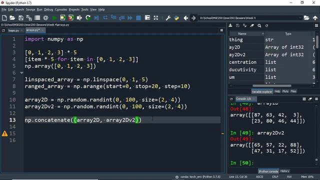Stop debugging square icon

(138, 18)
